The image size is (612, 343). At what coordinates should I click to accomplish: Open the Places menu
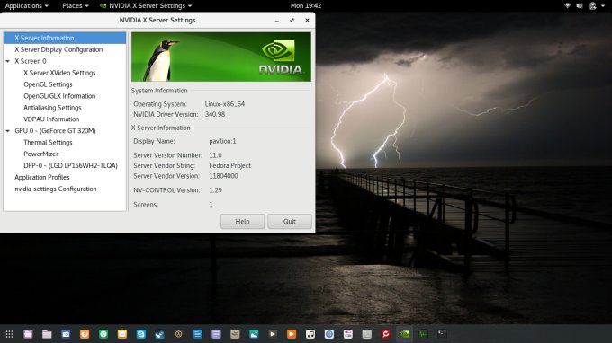[76, 6]
